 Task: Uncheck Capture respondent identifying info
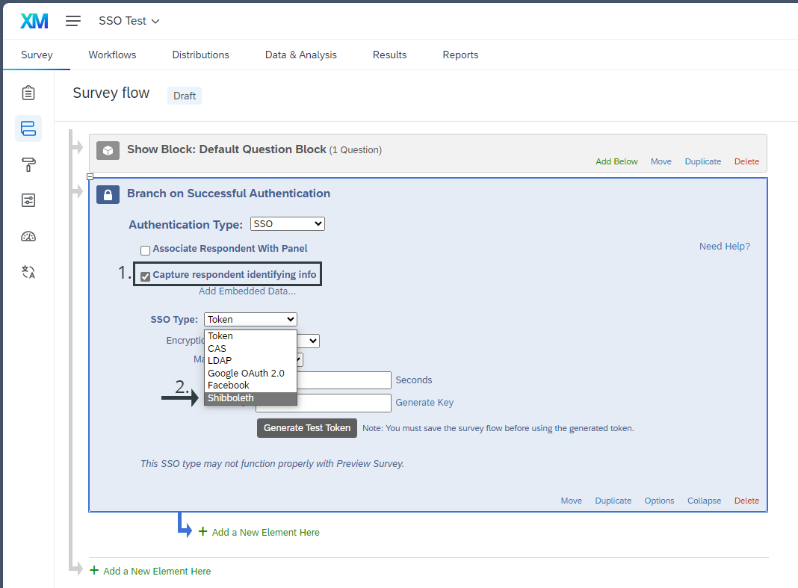pos(146,276)
